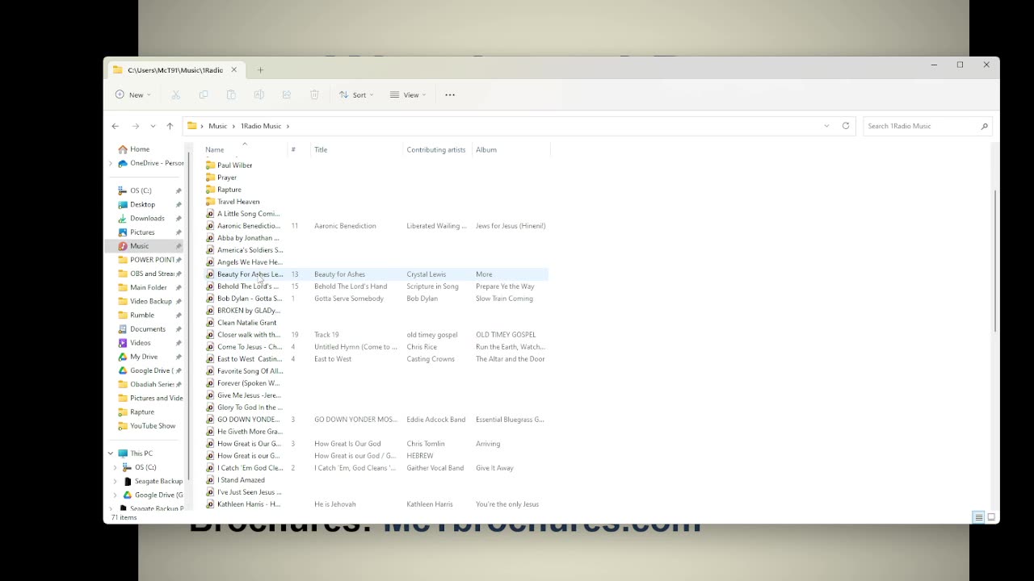Click the Paste clipboard icon
This screenshot has height=581, width=1034.
(x=231, y=94)
